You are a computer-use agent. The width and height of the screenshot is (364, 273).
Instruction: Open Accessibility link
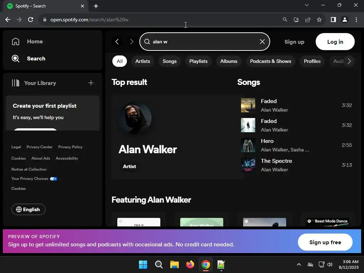tap(67, 158)
